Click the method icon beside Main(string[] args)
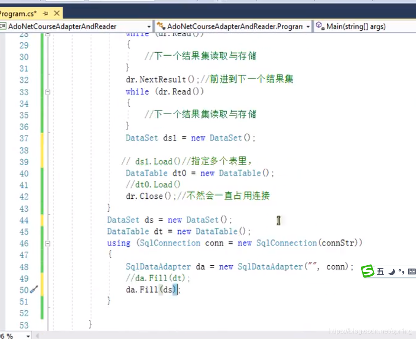 tap(320, 26)
